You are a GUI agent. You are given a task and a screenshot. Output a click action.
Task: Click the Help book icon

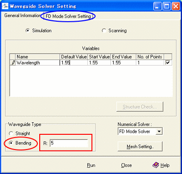[x=156, y=165]
